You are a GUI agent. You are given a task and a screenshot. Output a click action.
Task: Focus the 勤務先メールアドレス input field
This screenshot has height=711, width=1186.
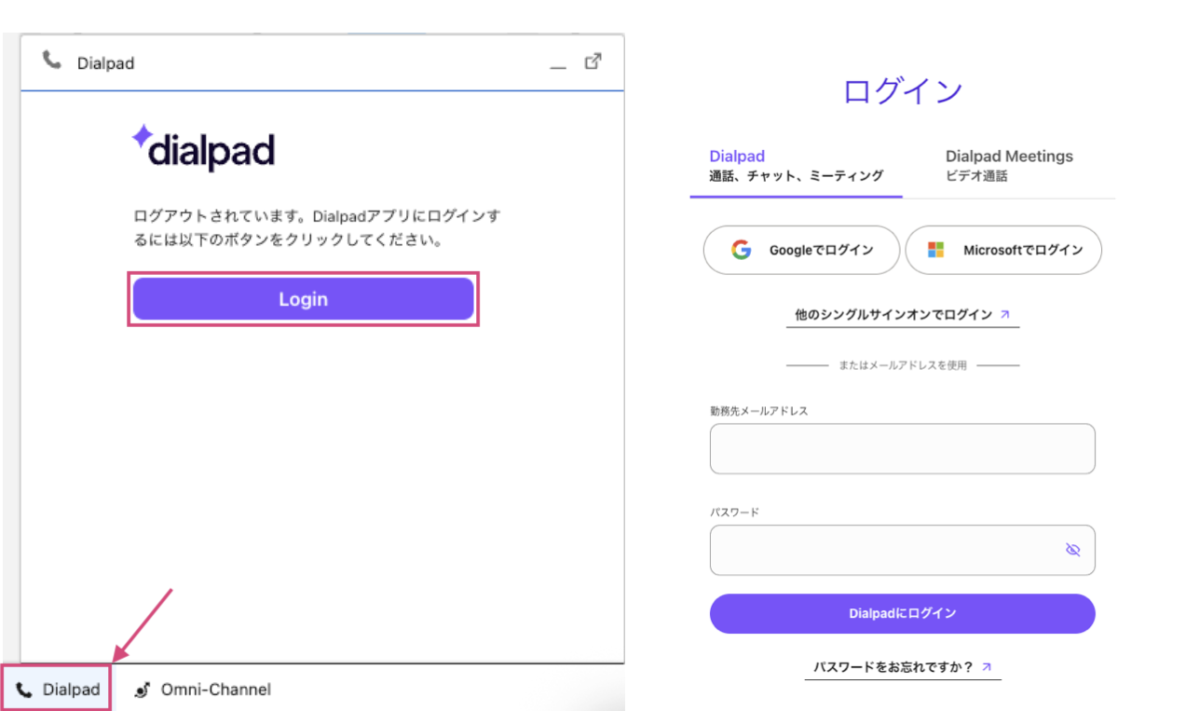click(902, 449)
